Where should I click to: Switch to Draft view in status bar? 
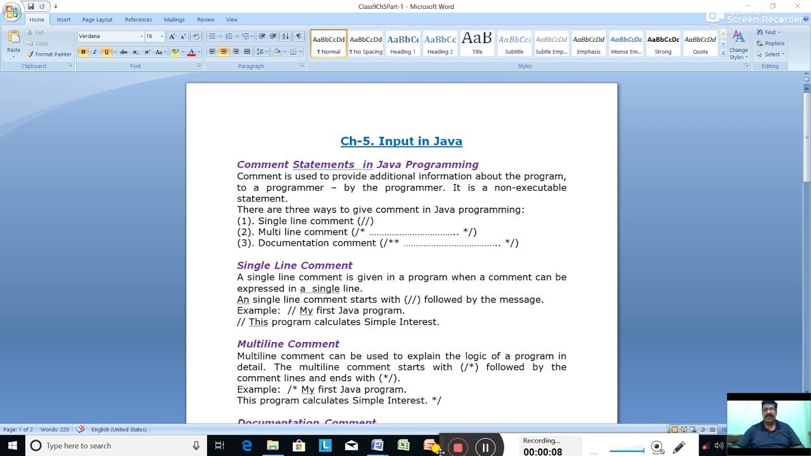[713, 429]
